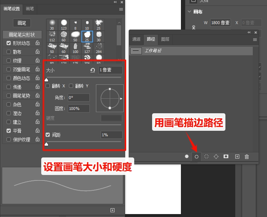Create new brush icon at panel bottom
The width and height of the screenshot is (267, 217).
click(x=112, y=210)
